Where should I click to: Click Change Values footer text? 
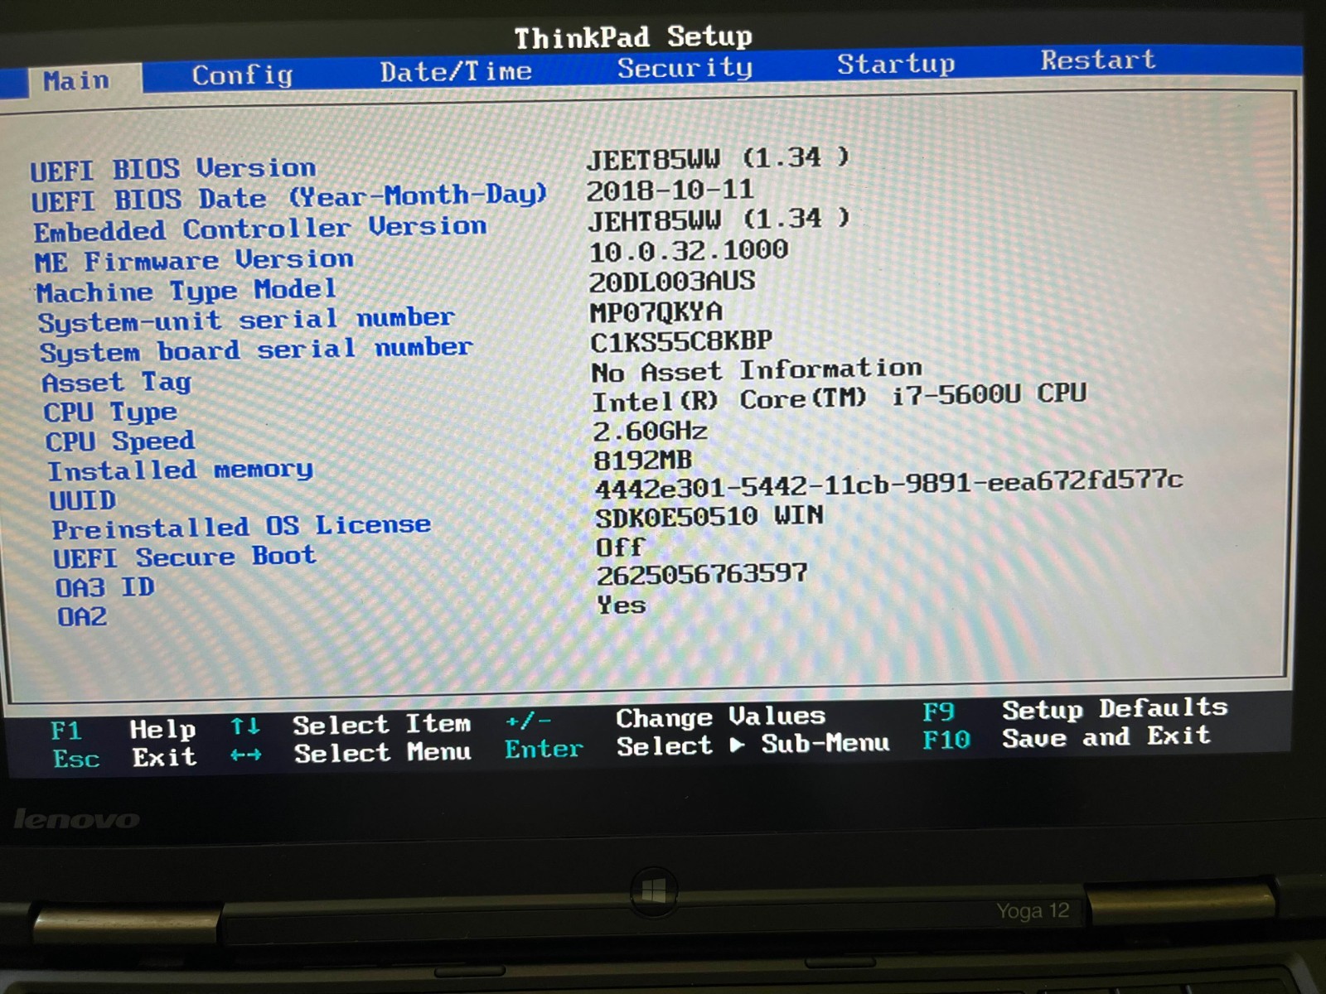720,717
